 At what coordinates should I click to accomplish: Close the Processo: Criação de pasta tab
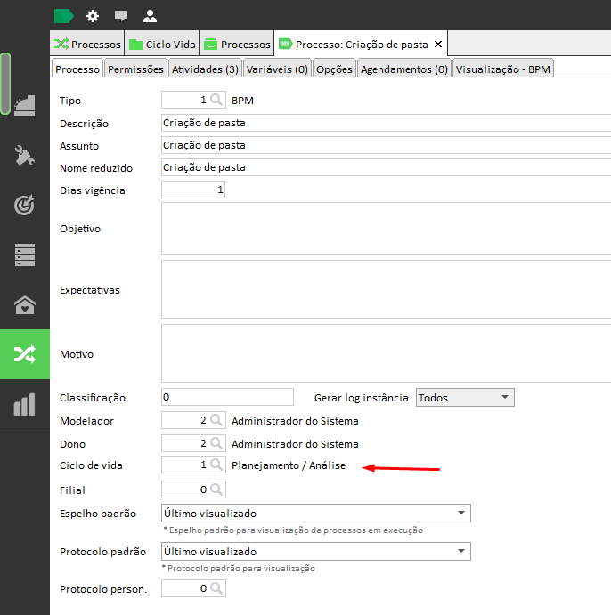coord(438,45)
